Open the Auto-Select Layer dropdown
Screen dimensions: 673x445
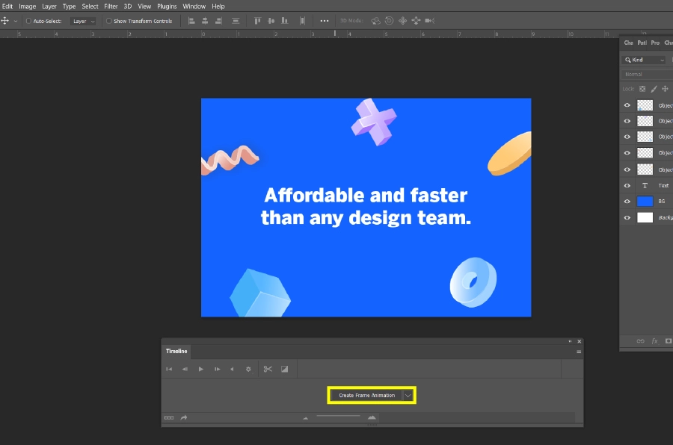pyautogui.click(x=83, y=21)
